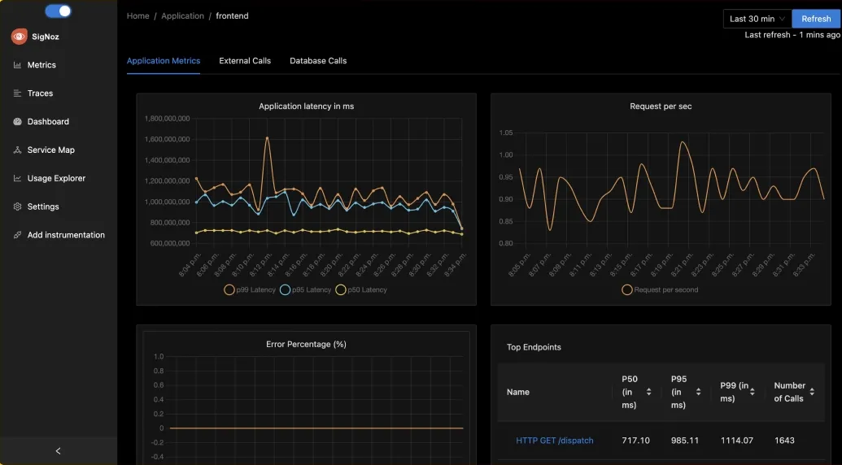Open HTTP GET /dispatch endpoint link
This screenshot has width=842, height=465.
pos(555,441)
